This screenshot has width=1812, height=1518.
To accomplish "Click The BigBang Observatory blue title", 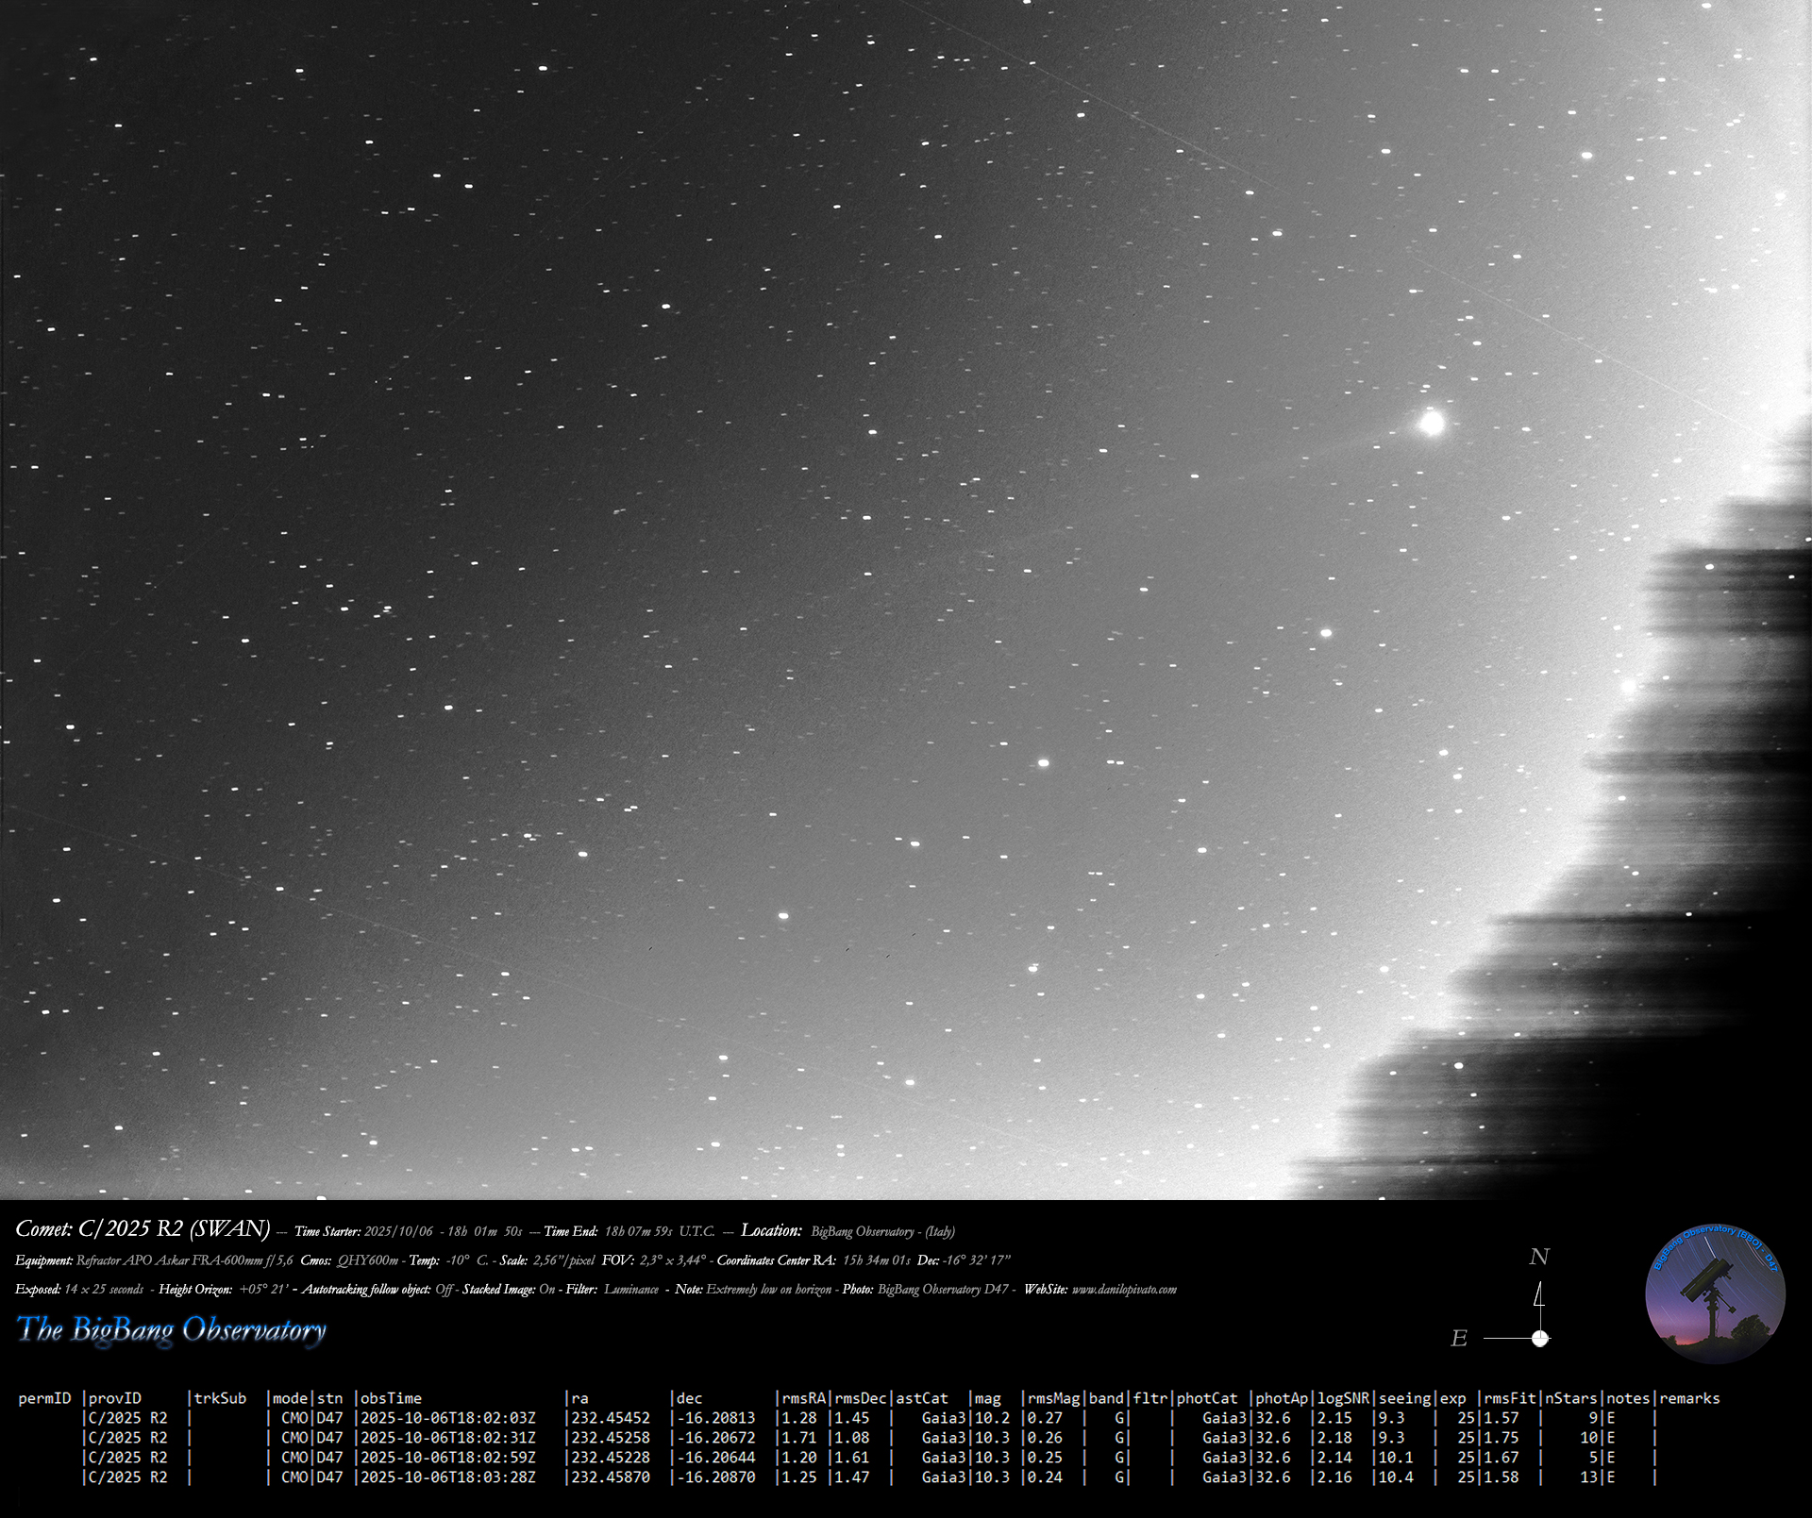I will coord(172,1330).
